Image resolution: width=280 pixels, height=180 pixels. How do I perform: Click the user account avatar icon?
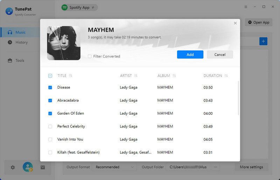pyautogui.click(x=28, y=167)
